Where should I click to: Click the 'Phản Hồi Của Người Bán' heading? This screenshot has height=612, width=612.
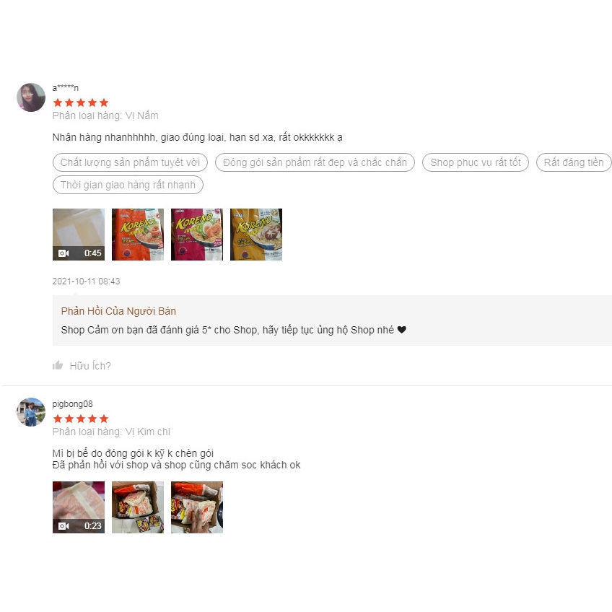tap(118, 311)
